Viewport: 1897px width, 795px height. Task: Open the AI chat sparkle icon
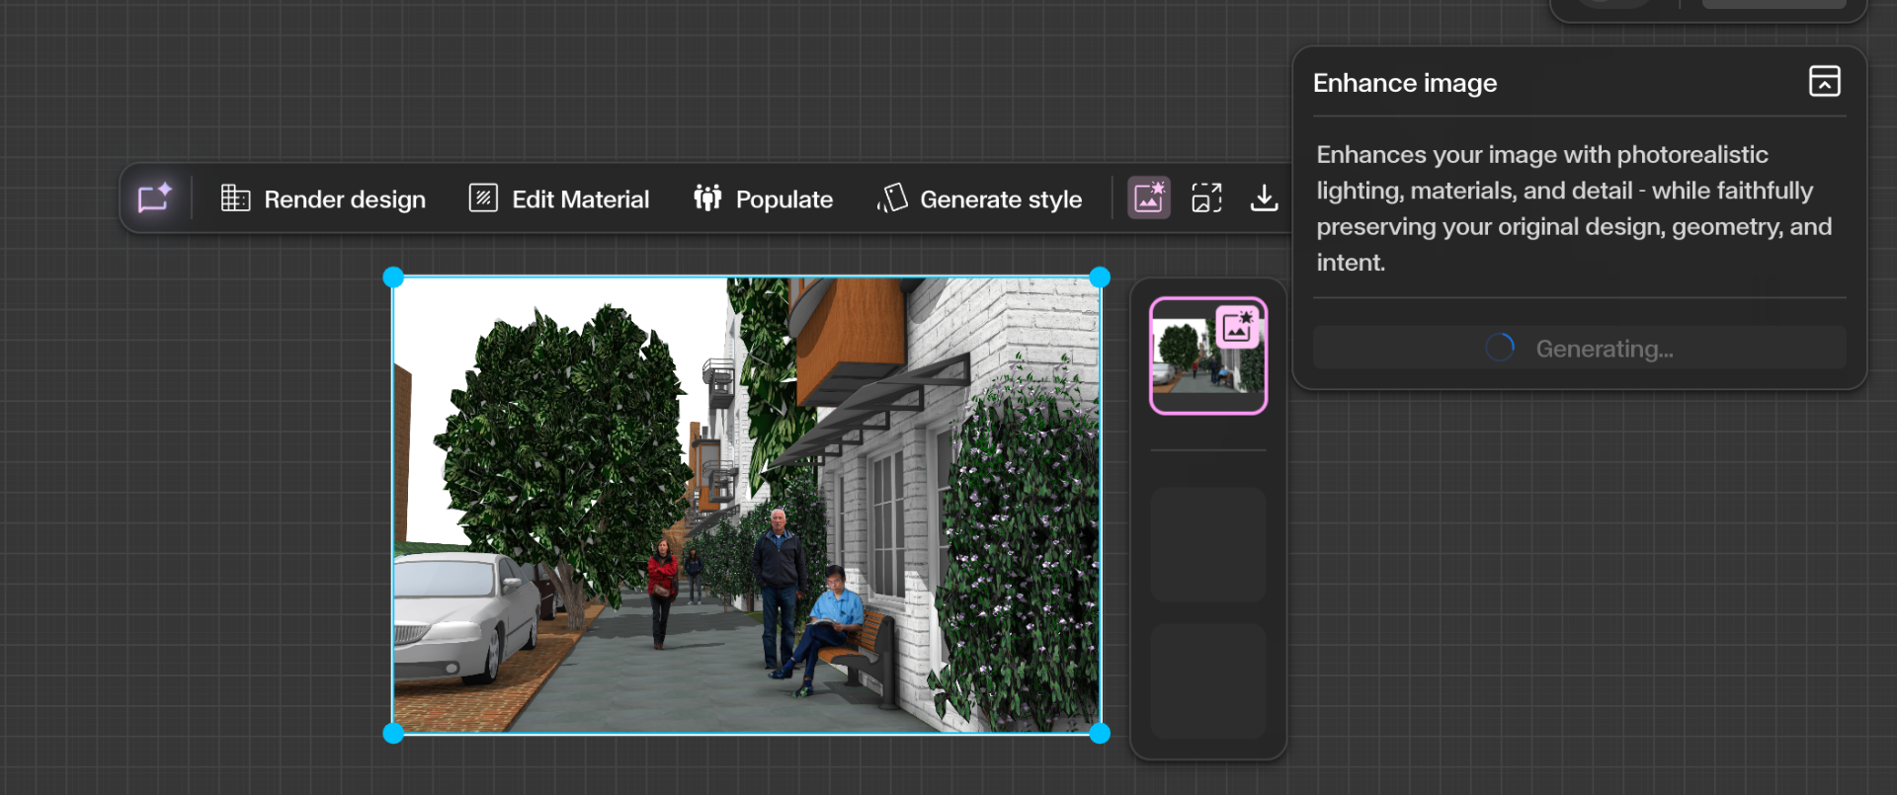(155, 199)
